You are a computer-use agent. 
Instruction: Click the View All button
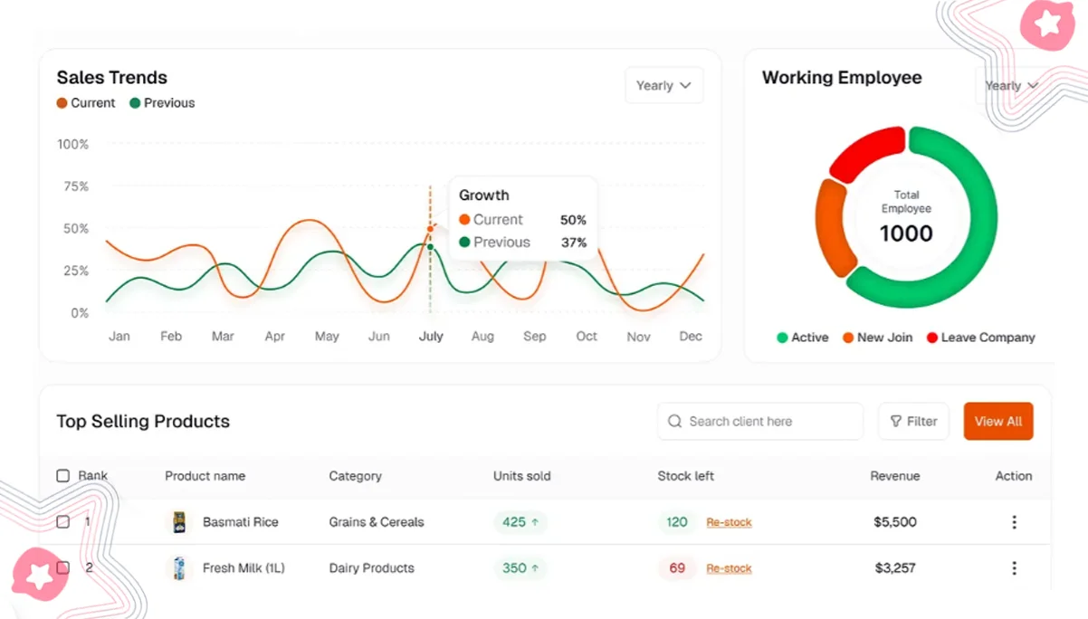coord(998,422)
